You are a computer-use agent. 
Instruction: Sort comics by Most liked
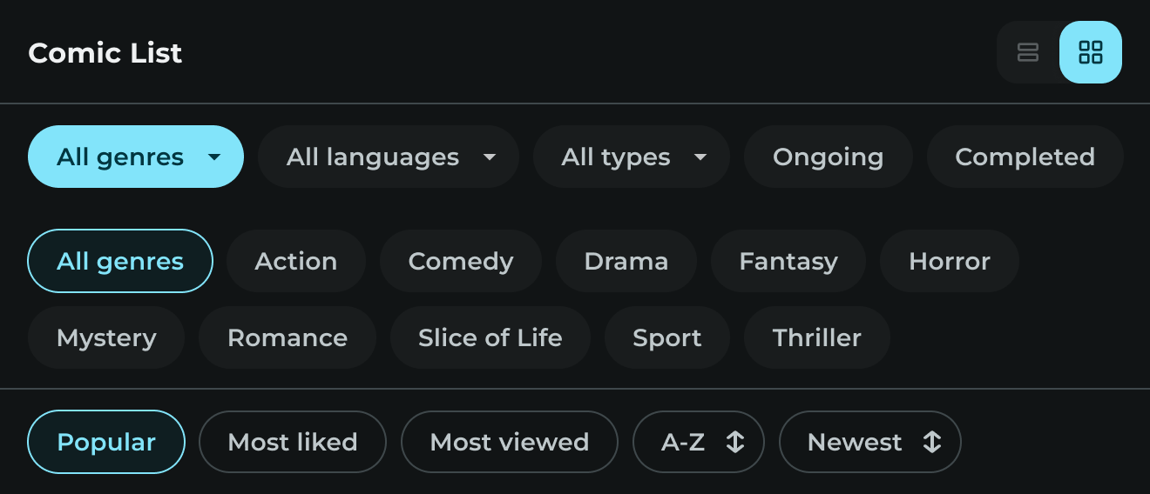[x=293, y=442]
